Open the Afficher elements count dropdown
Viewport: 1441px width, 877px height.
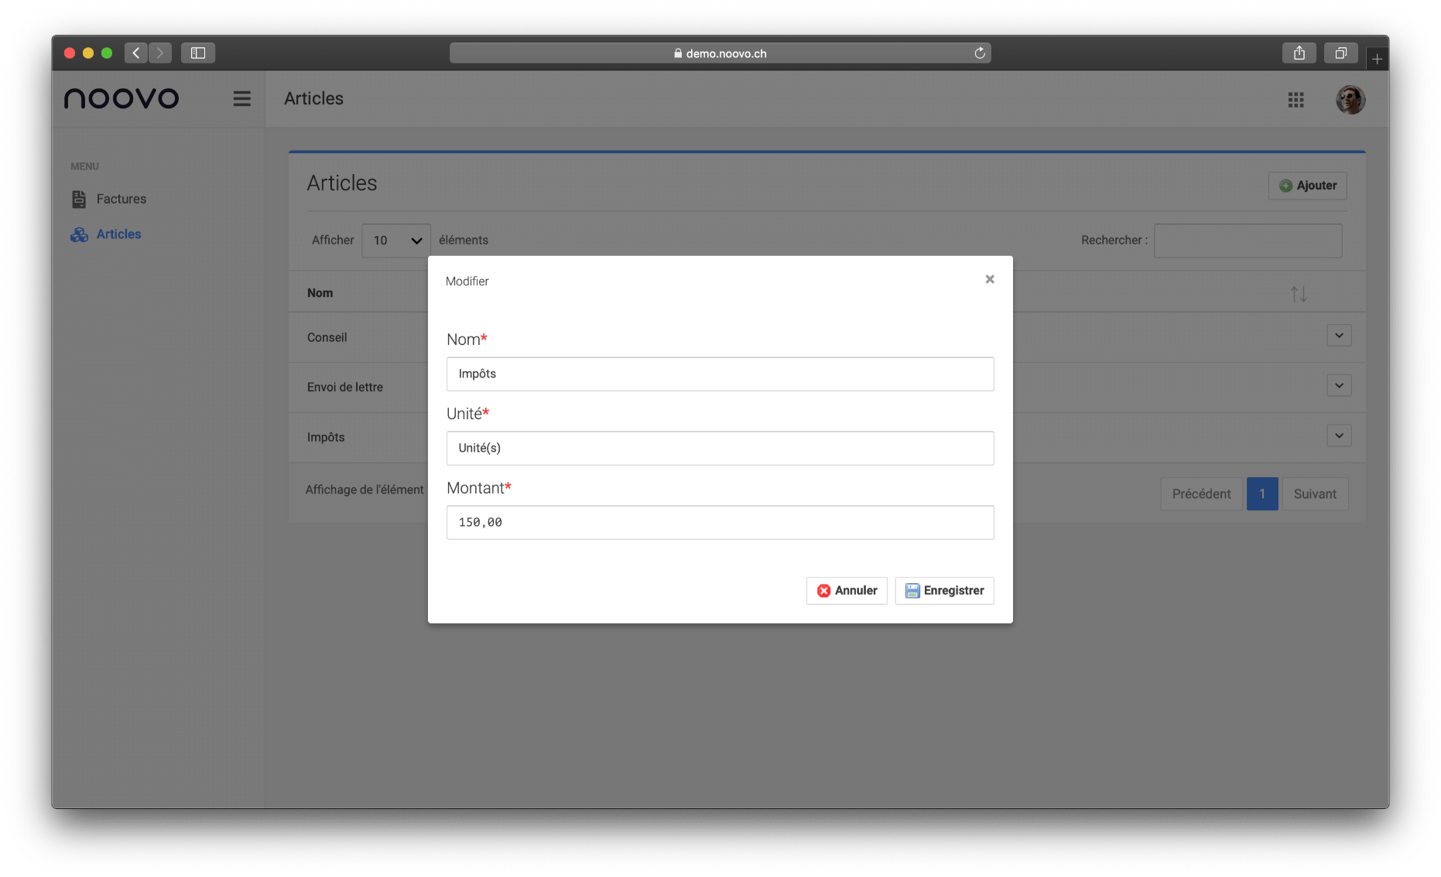tap(396, 241)
